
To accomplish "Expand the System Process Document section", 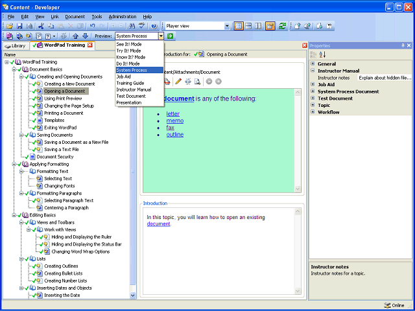I will tap(313, 91).
